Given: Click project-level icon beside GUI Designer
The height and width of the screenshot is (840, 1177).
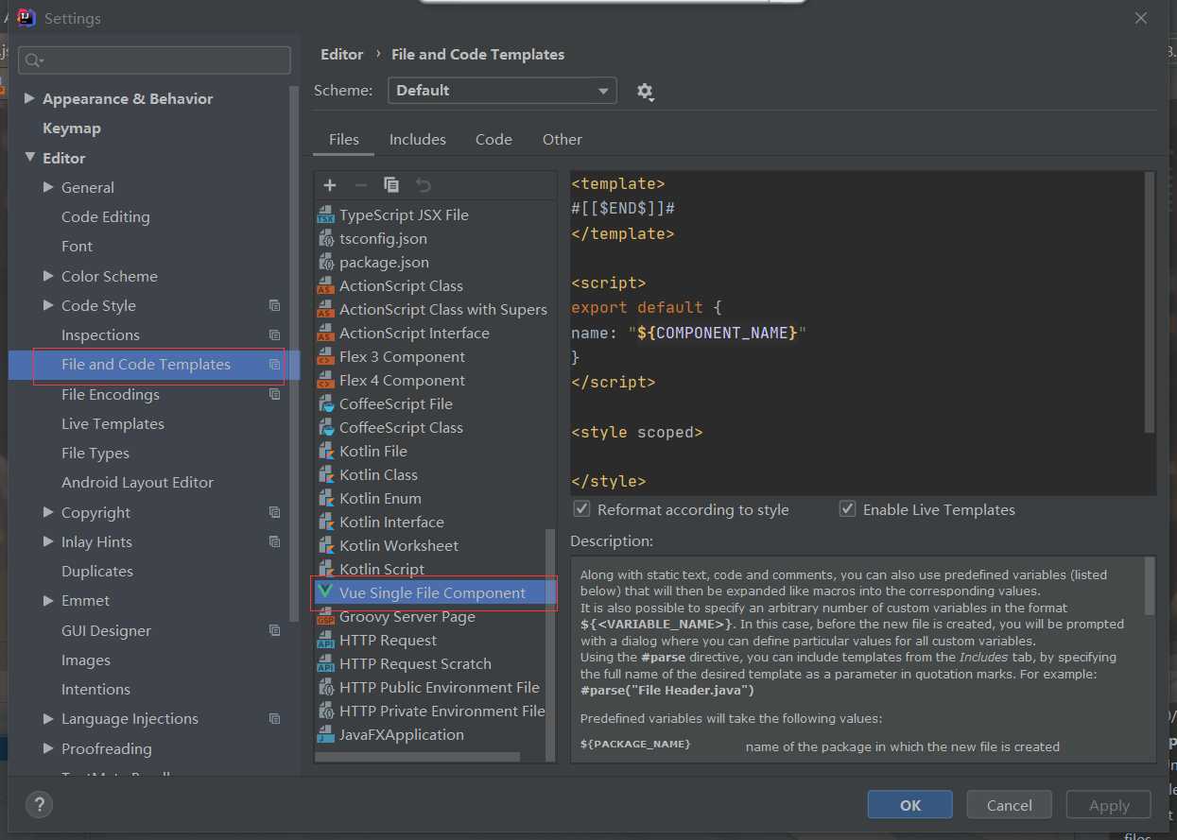Looking at the screenshot, I should point(274,630).
